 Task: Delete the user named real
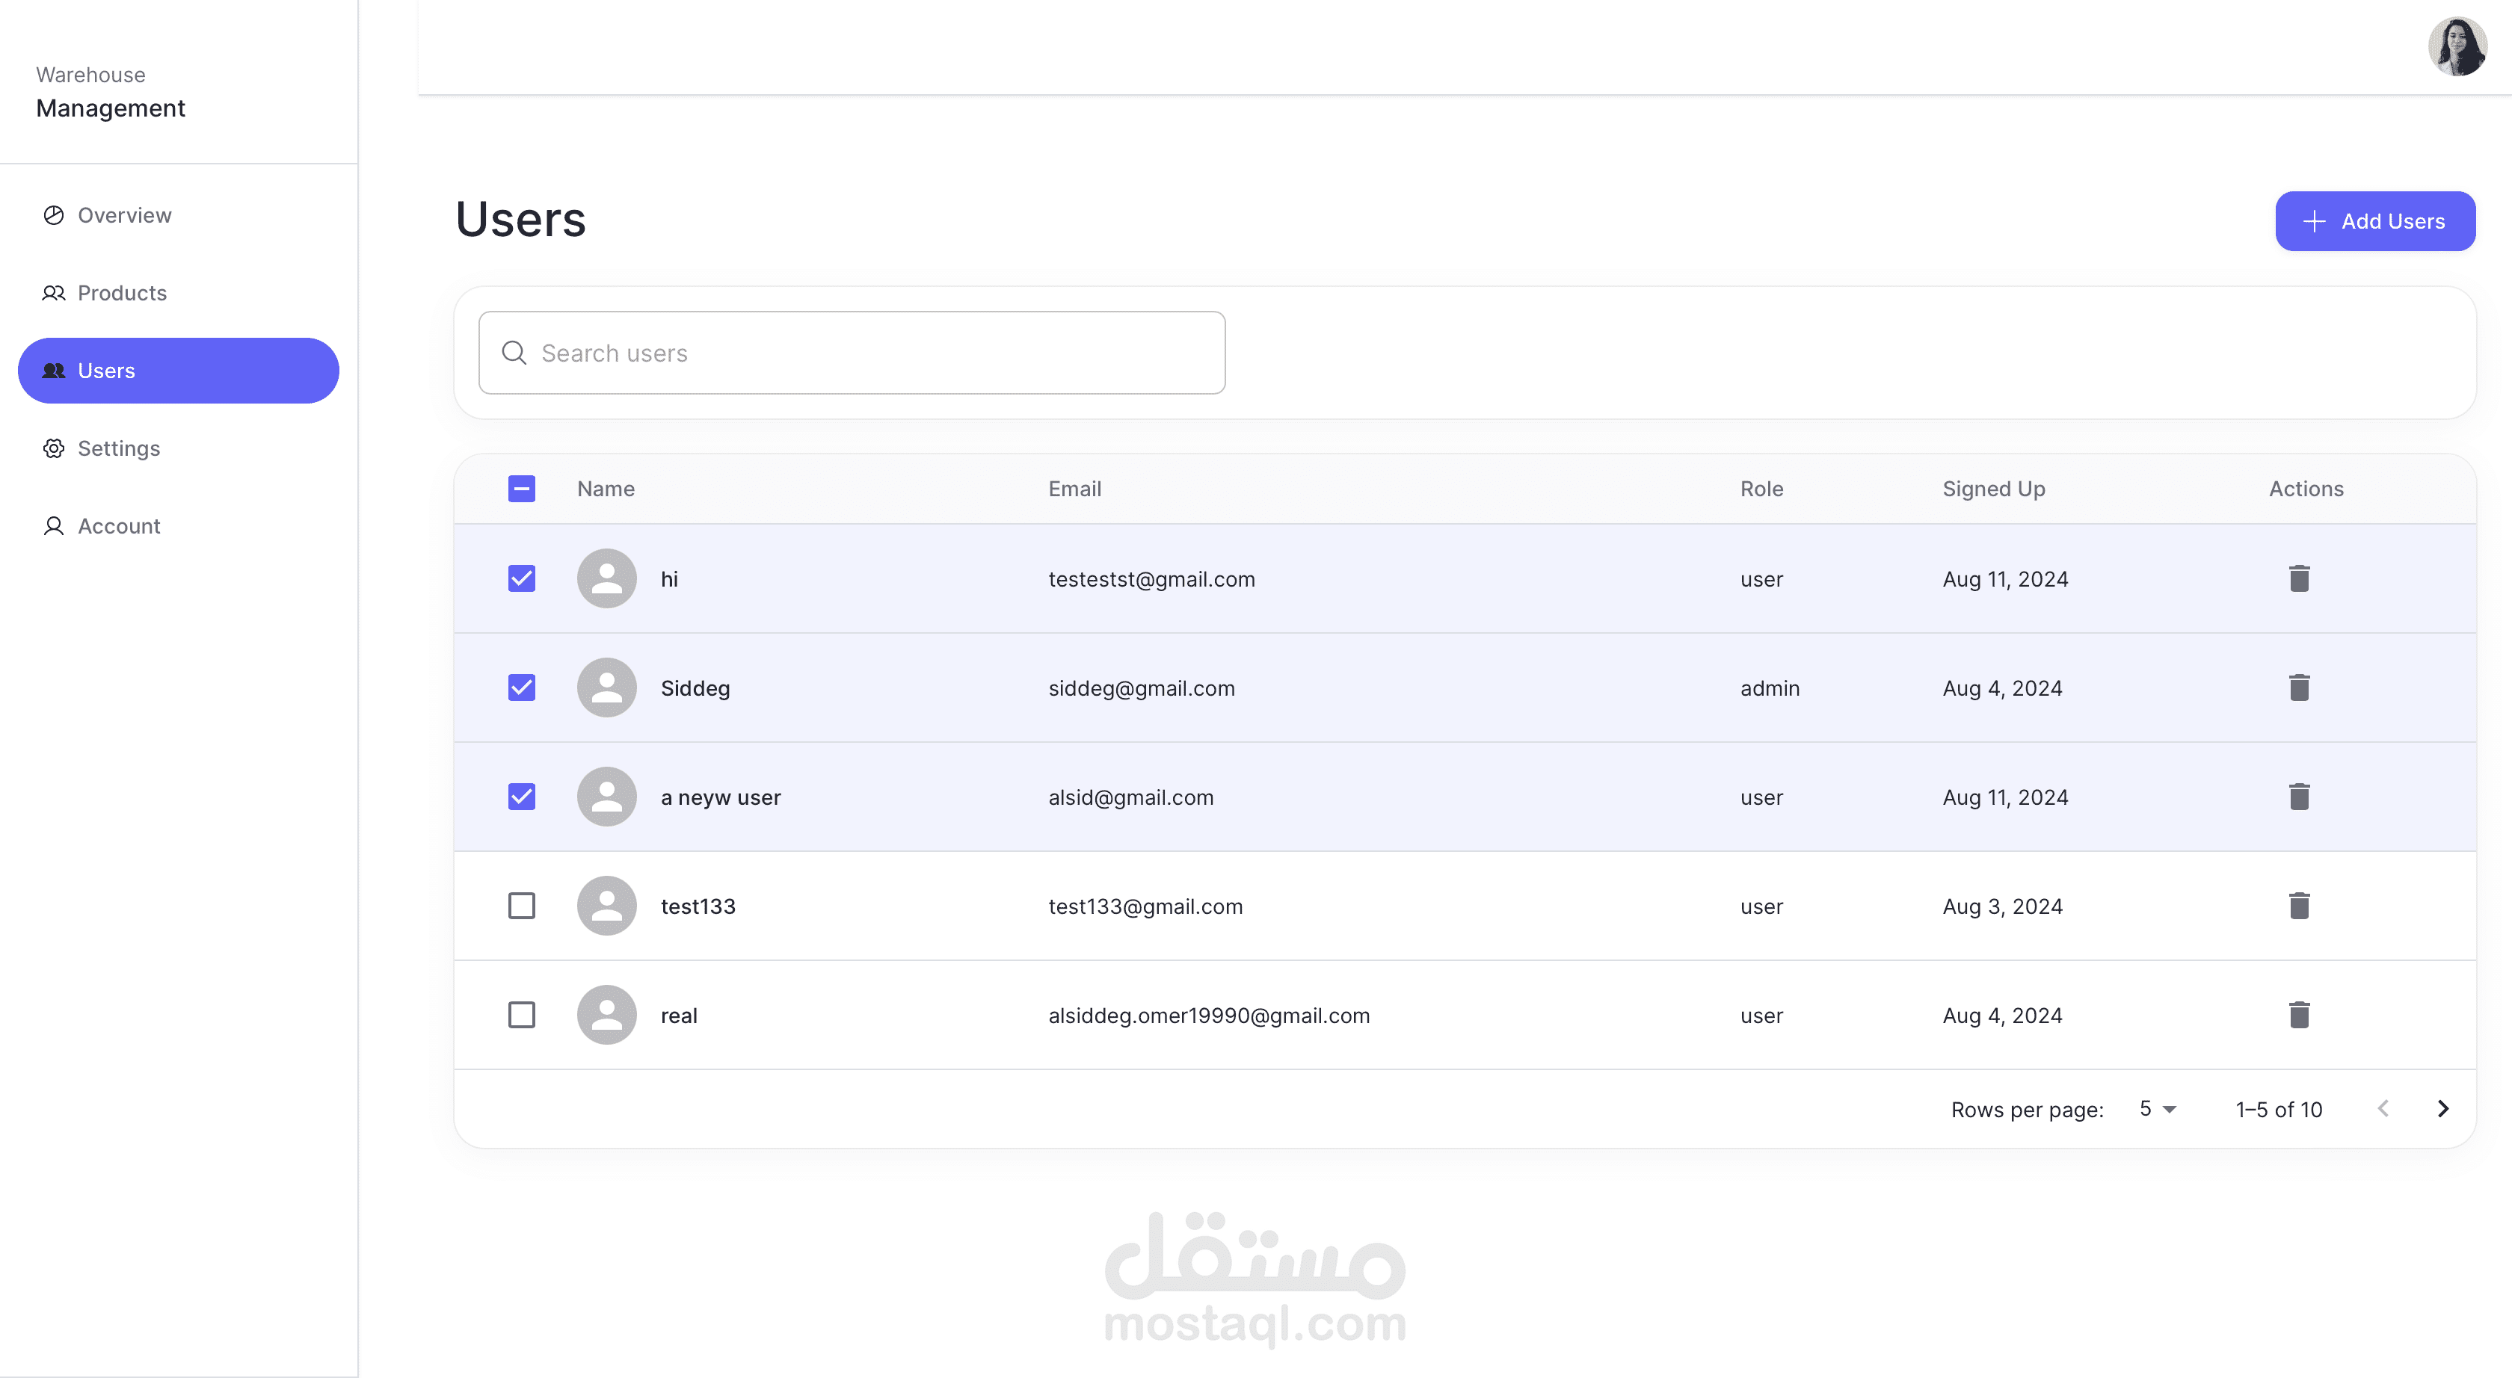2298,1016
